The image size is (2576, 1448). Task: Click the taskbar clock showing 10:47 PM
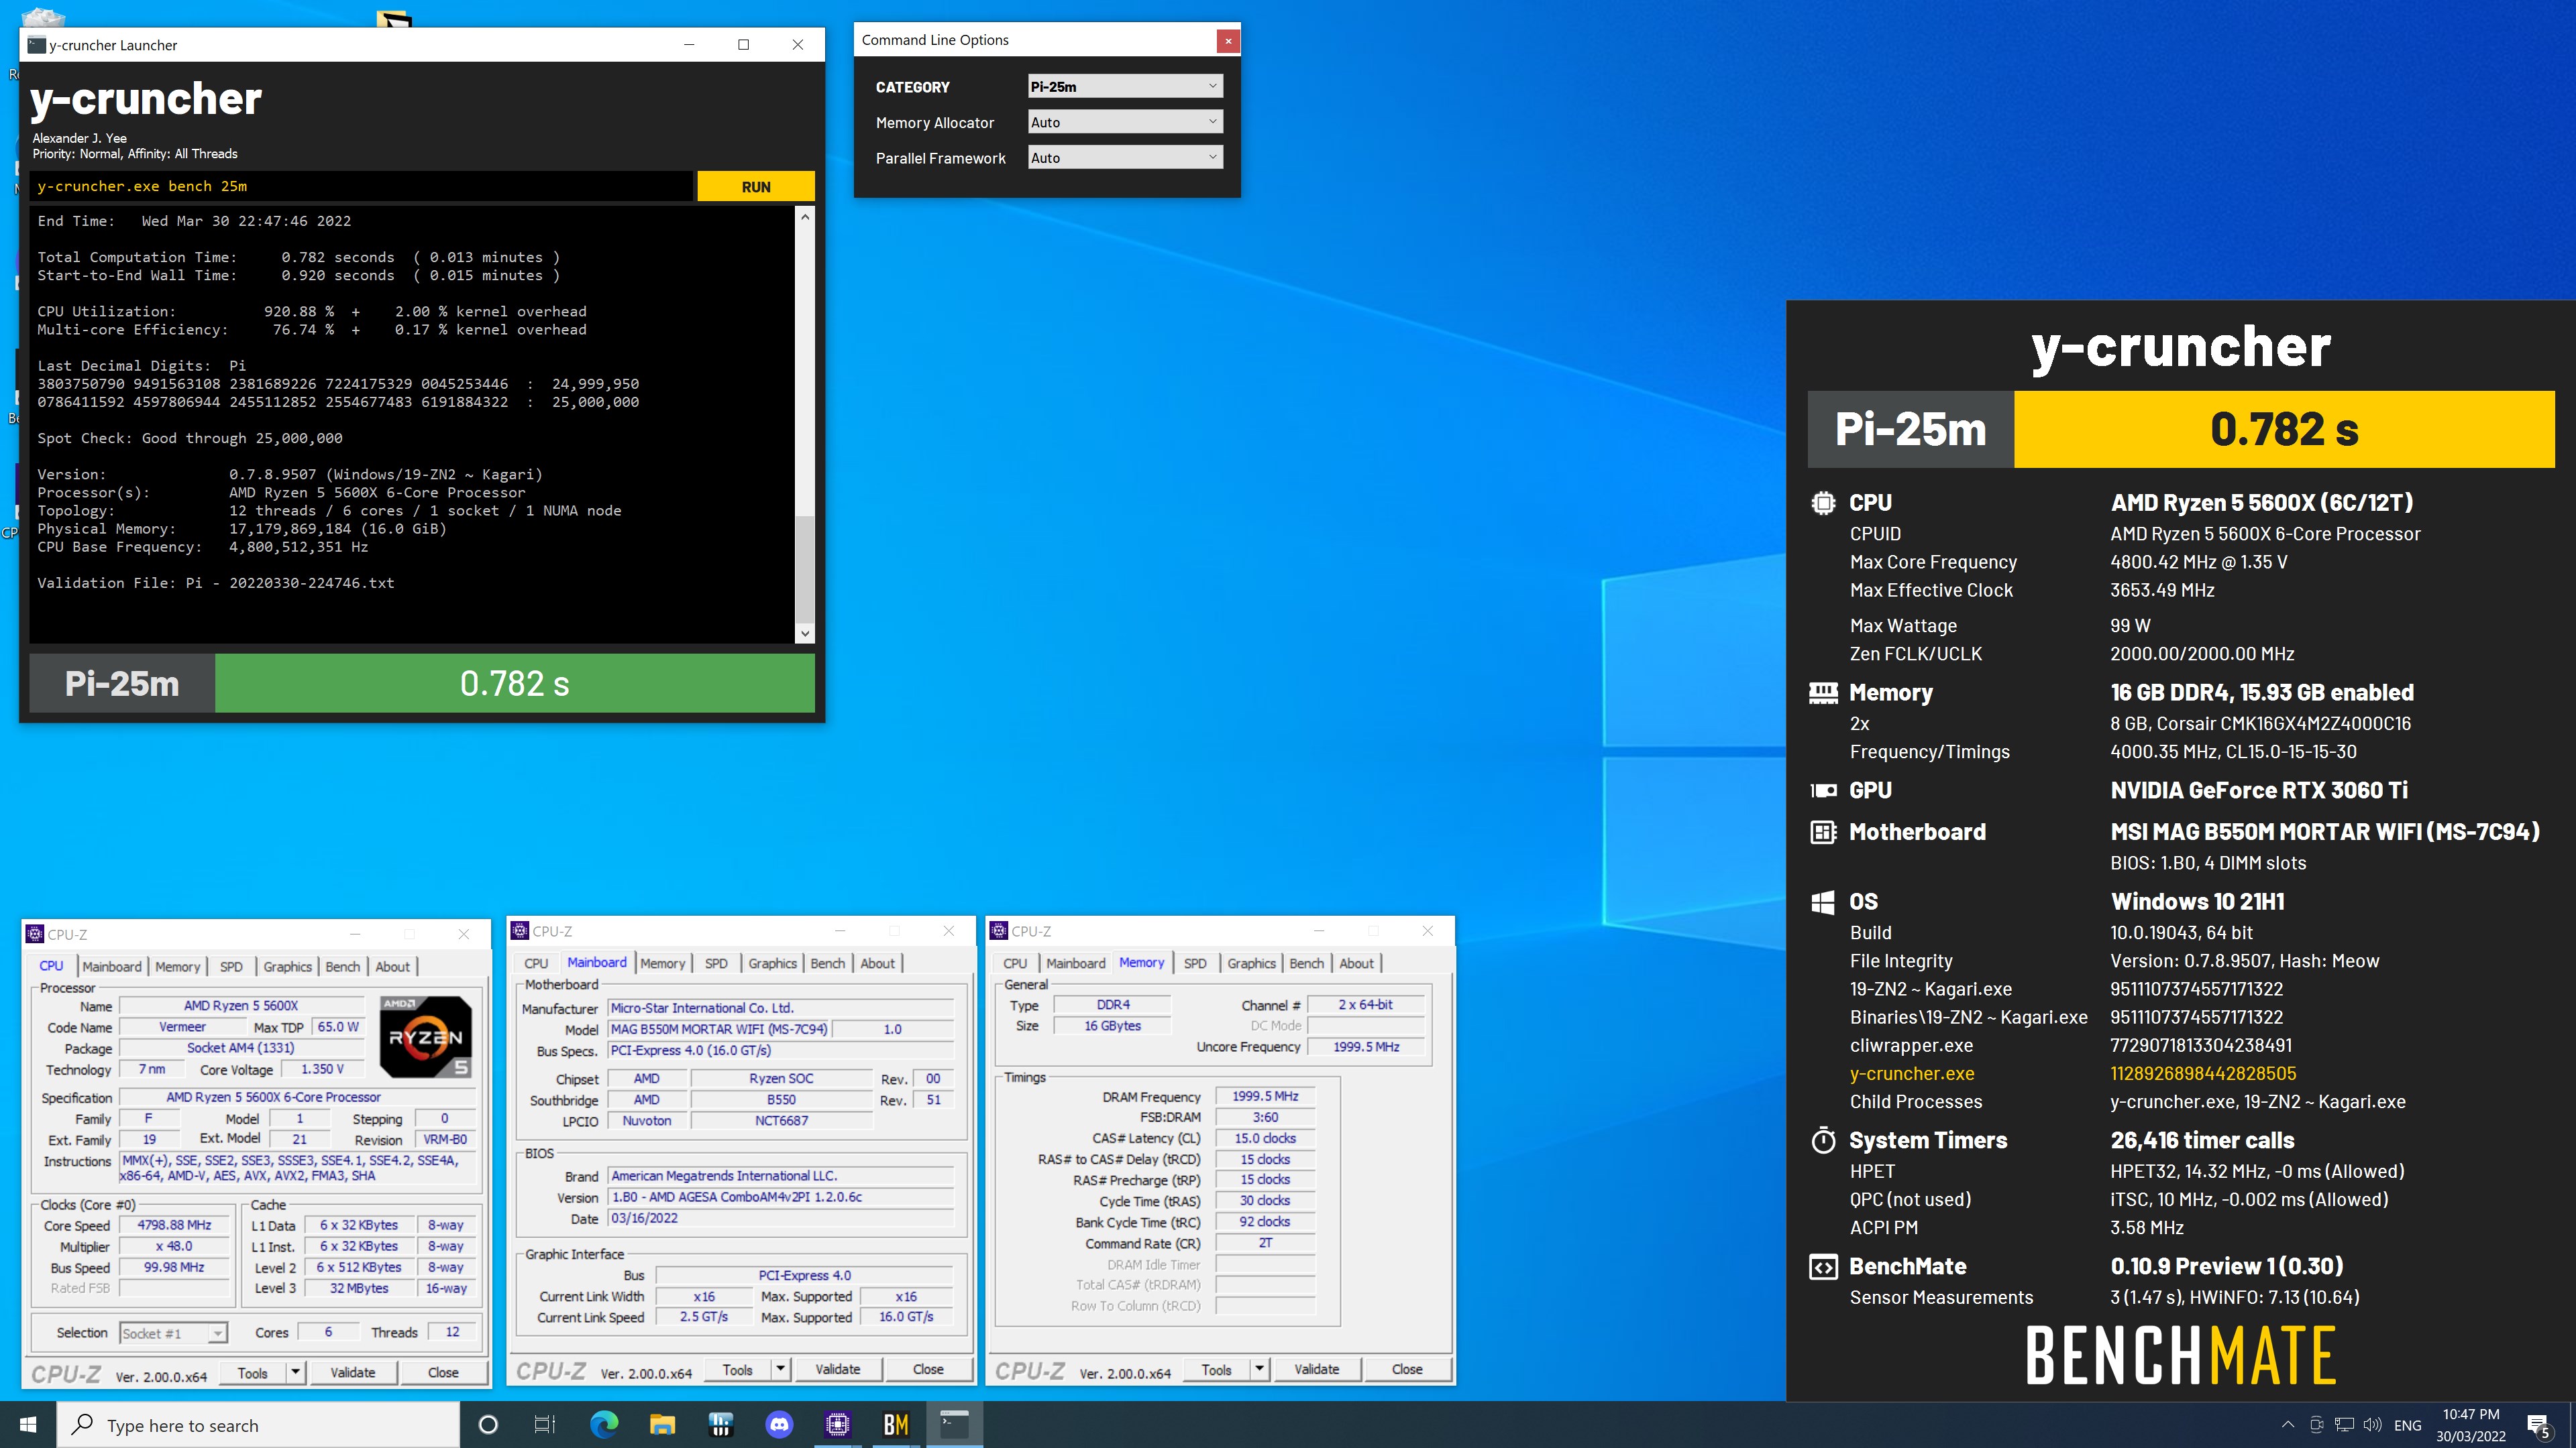click(2470, 1425)
